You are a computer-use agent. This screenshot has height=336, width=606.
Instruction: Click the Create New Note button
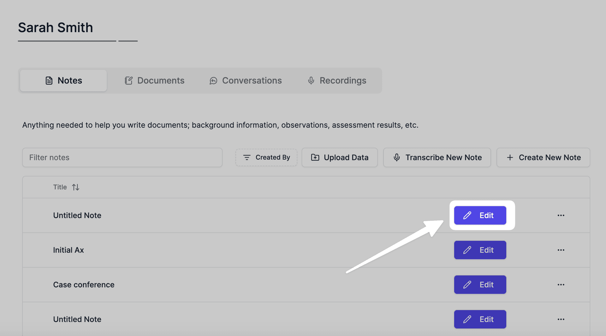543,157
